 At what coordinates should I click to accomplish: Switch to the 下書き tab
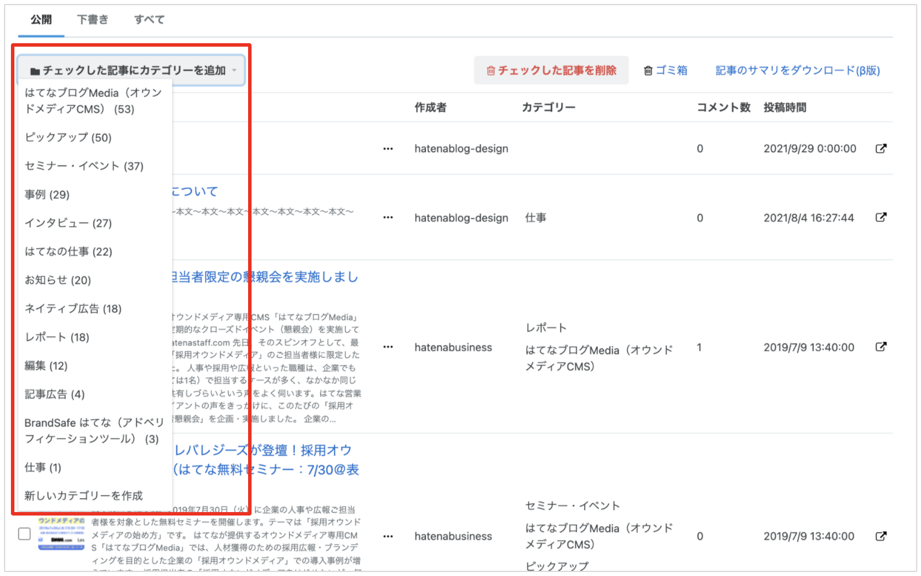click(x=92, y=20)
